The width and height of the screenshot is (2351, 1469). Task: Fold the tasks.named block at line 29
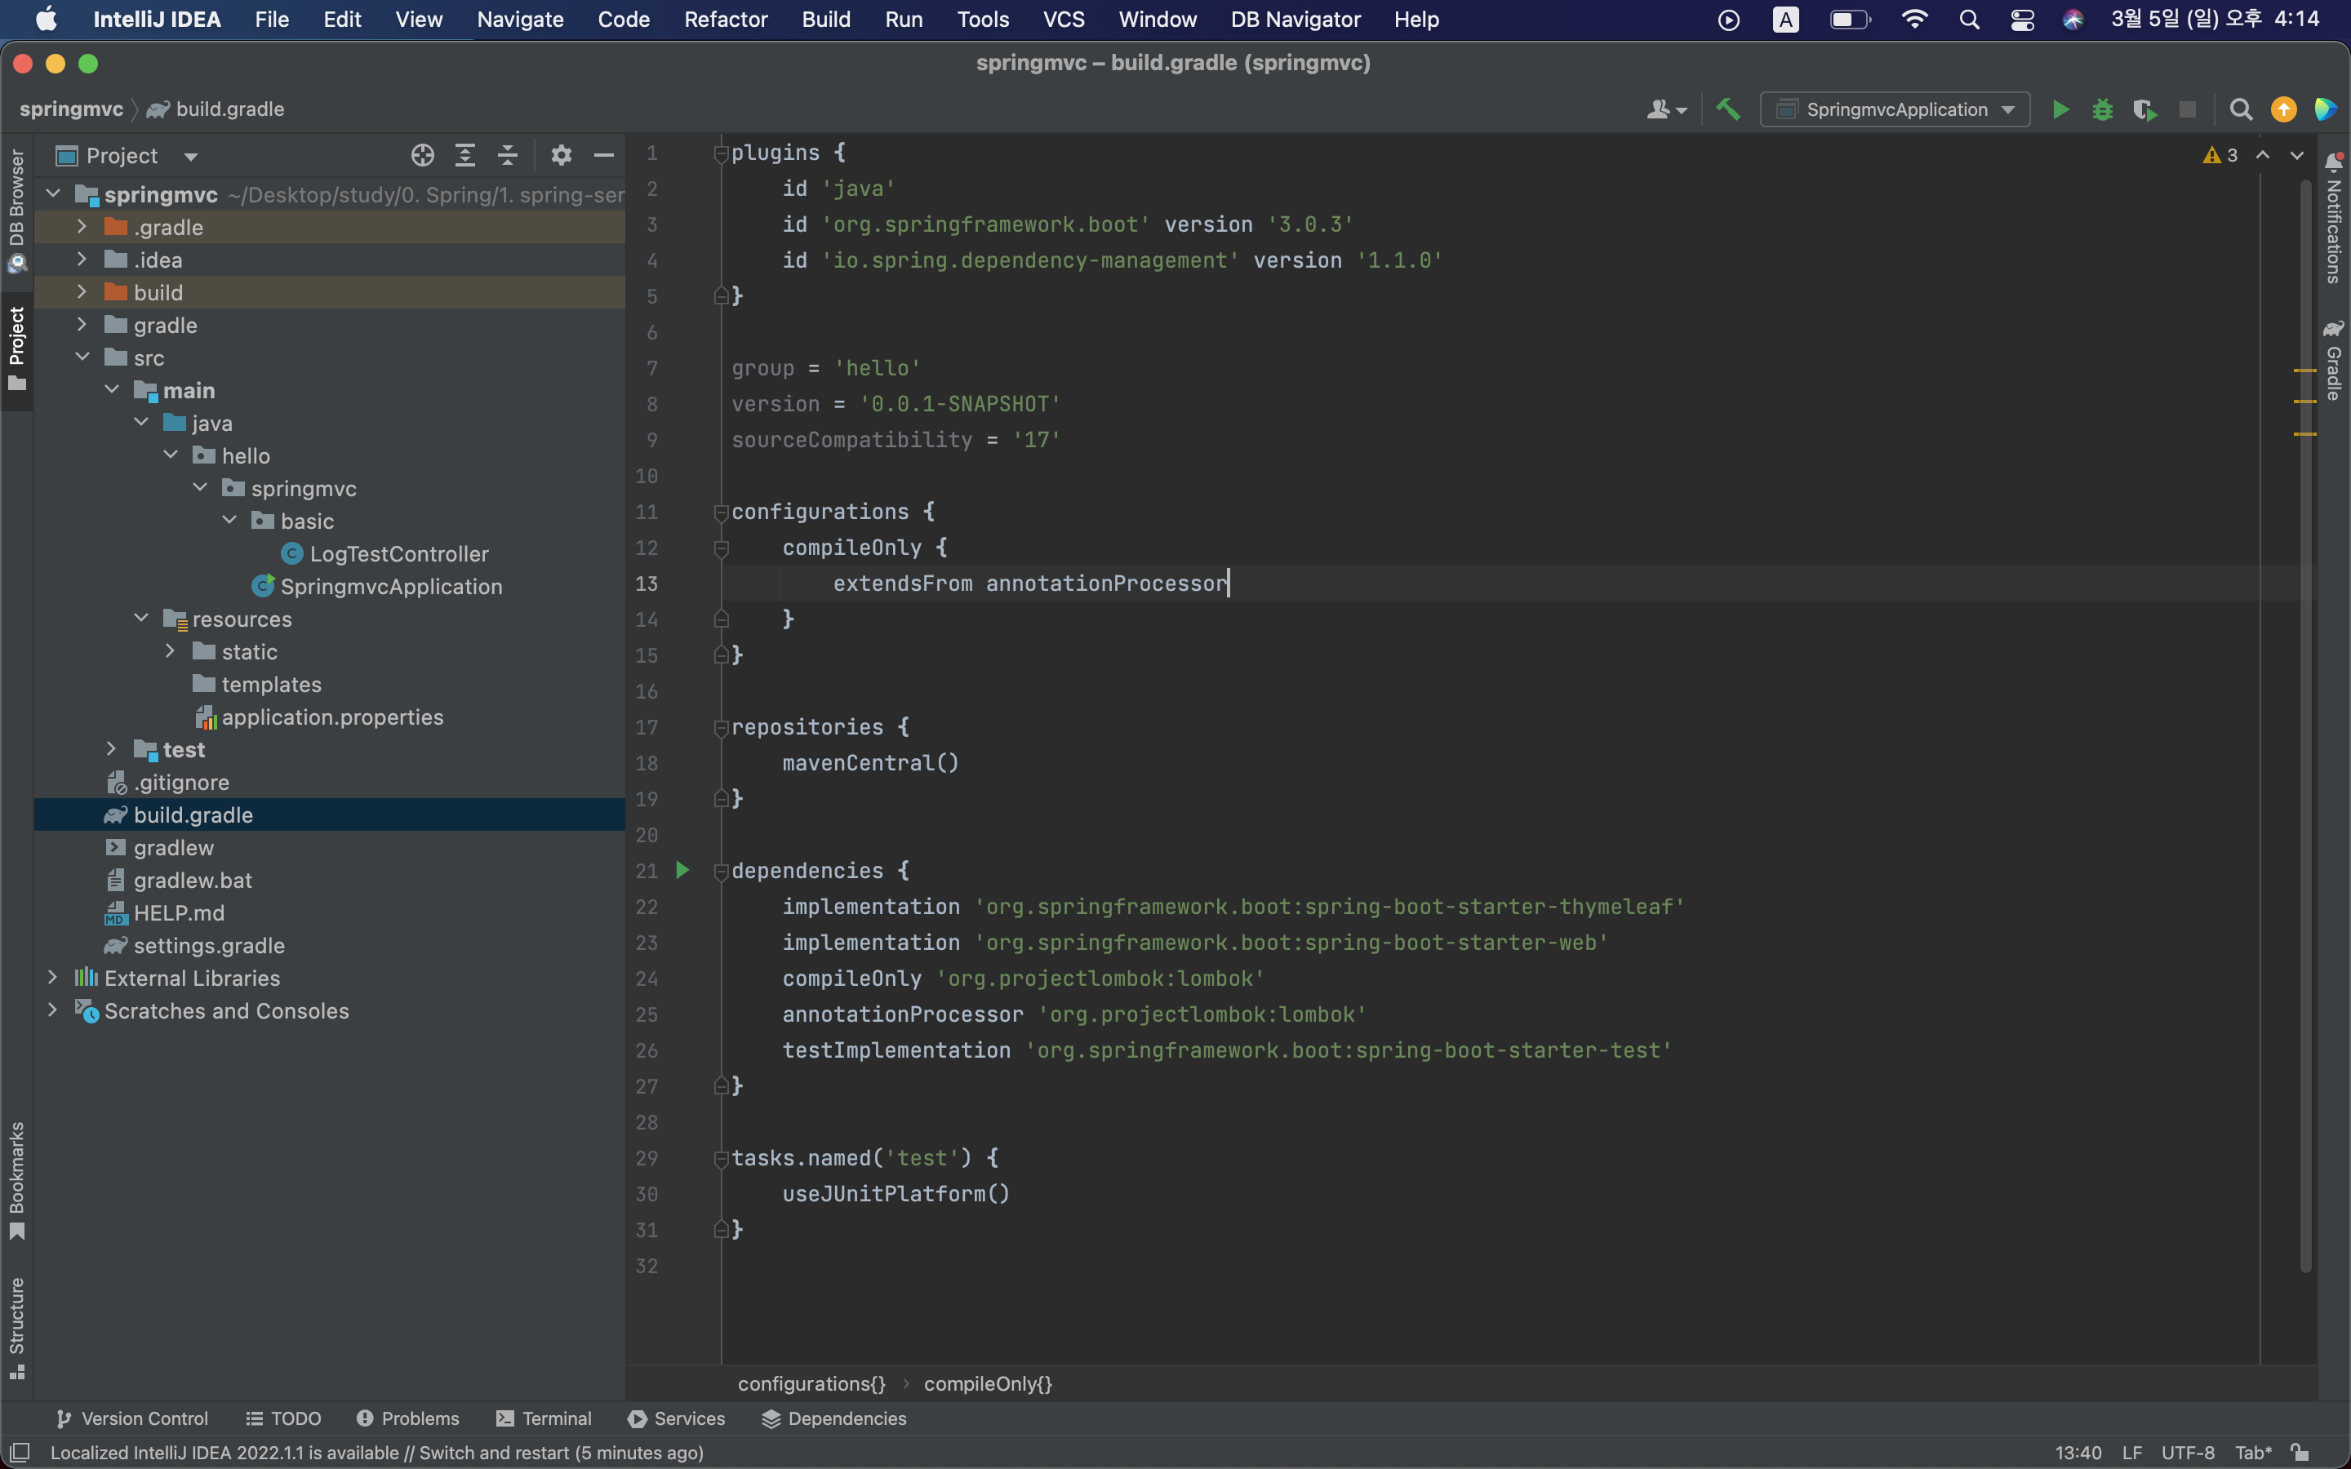point(721,1159)
